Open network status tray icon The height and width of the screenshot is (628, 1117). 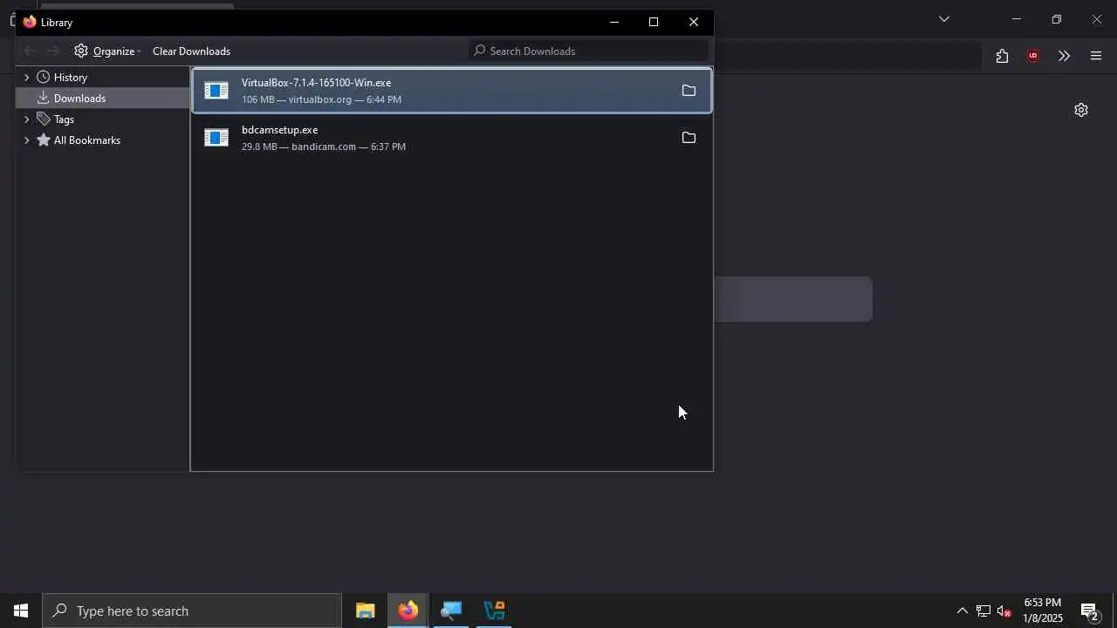(983, 611)
